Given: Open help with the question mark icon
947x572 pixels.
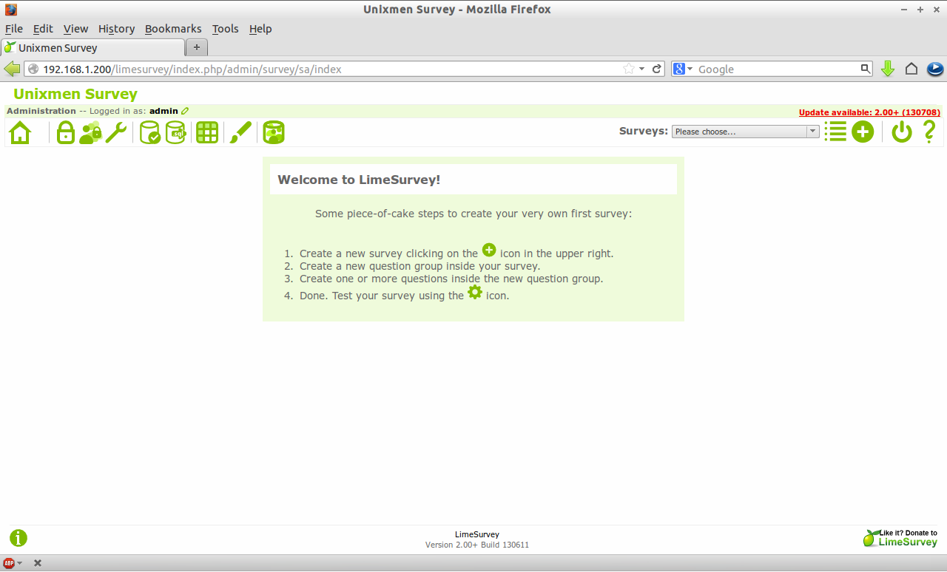Looking at the screenshot, I should point(929,132).
